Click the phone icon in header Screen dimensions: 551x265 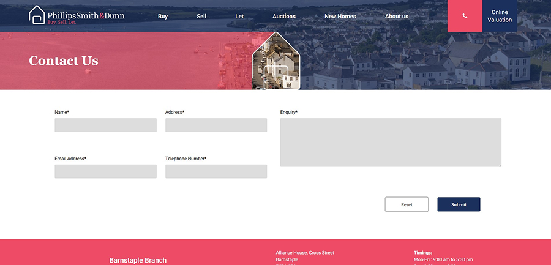tap(465, 16)
